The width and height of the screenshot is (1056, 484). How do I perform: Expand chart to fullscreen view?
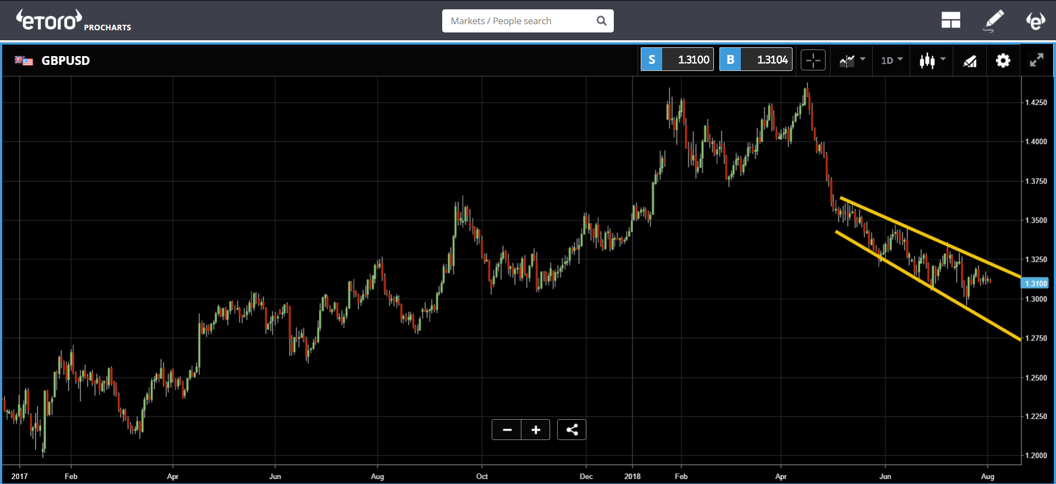click(x=1036, y=61)
